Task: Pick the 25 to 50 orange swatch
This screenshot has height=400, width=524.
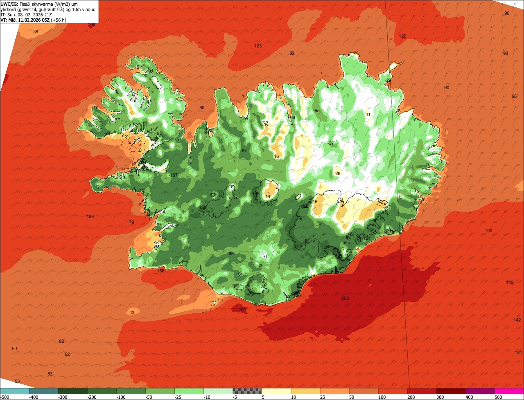Action: tap(334, 391)
